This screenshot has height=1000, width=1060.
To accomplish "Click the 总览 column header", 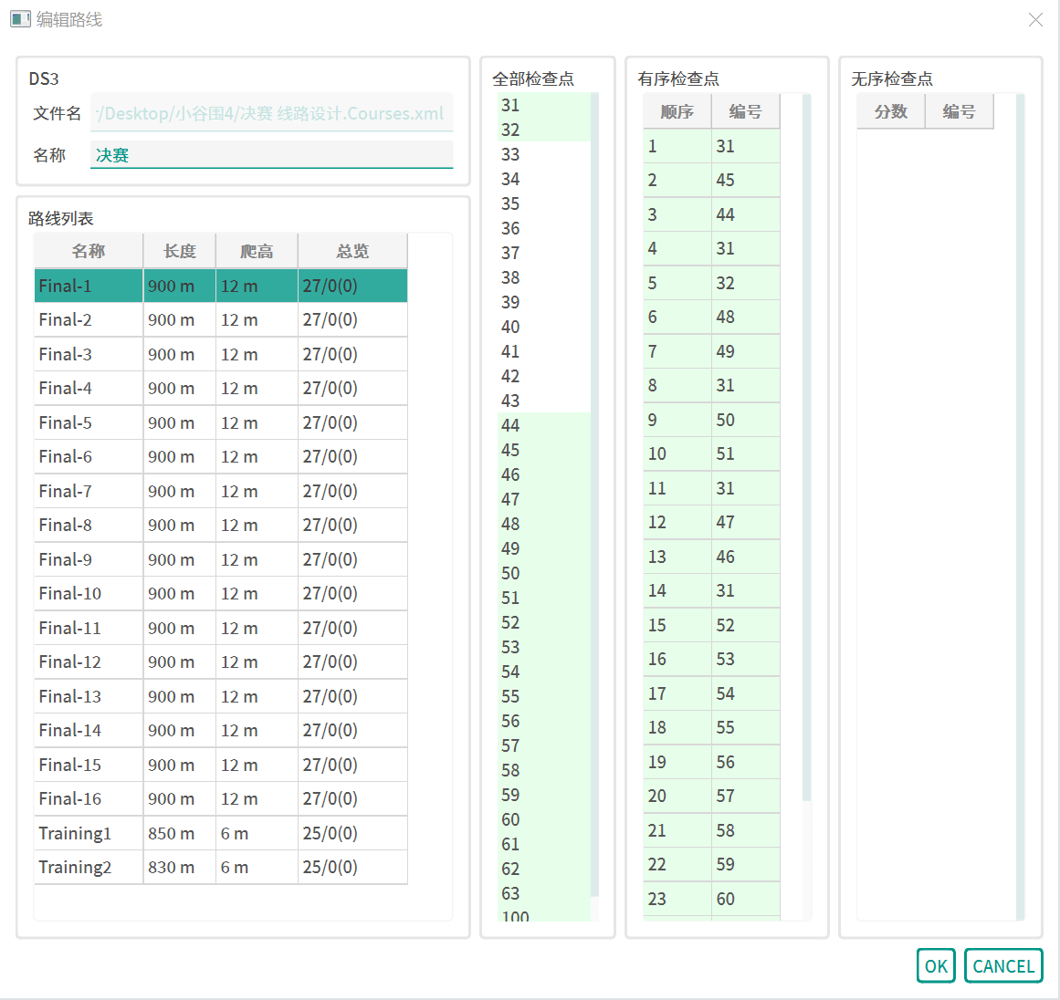I will [352, 251].
